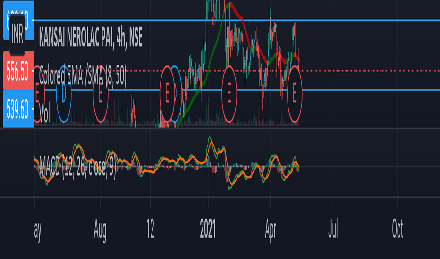The width and height of the screenshot is (440, 259).
Task: Open the earnings E marker overlapping a blue D marker
Action: [x=167, y=94]
